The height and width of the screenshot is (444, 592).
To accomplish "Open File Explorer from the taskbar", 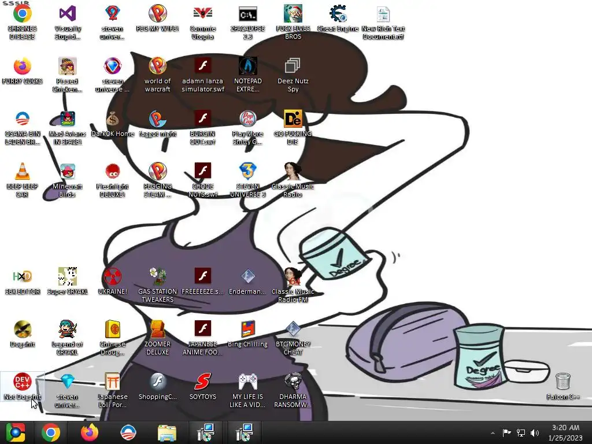I will click(x=166, y=432).
